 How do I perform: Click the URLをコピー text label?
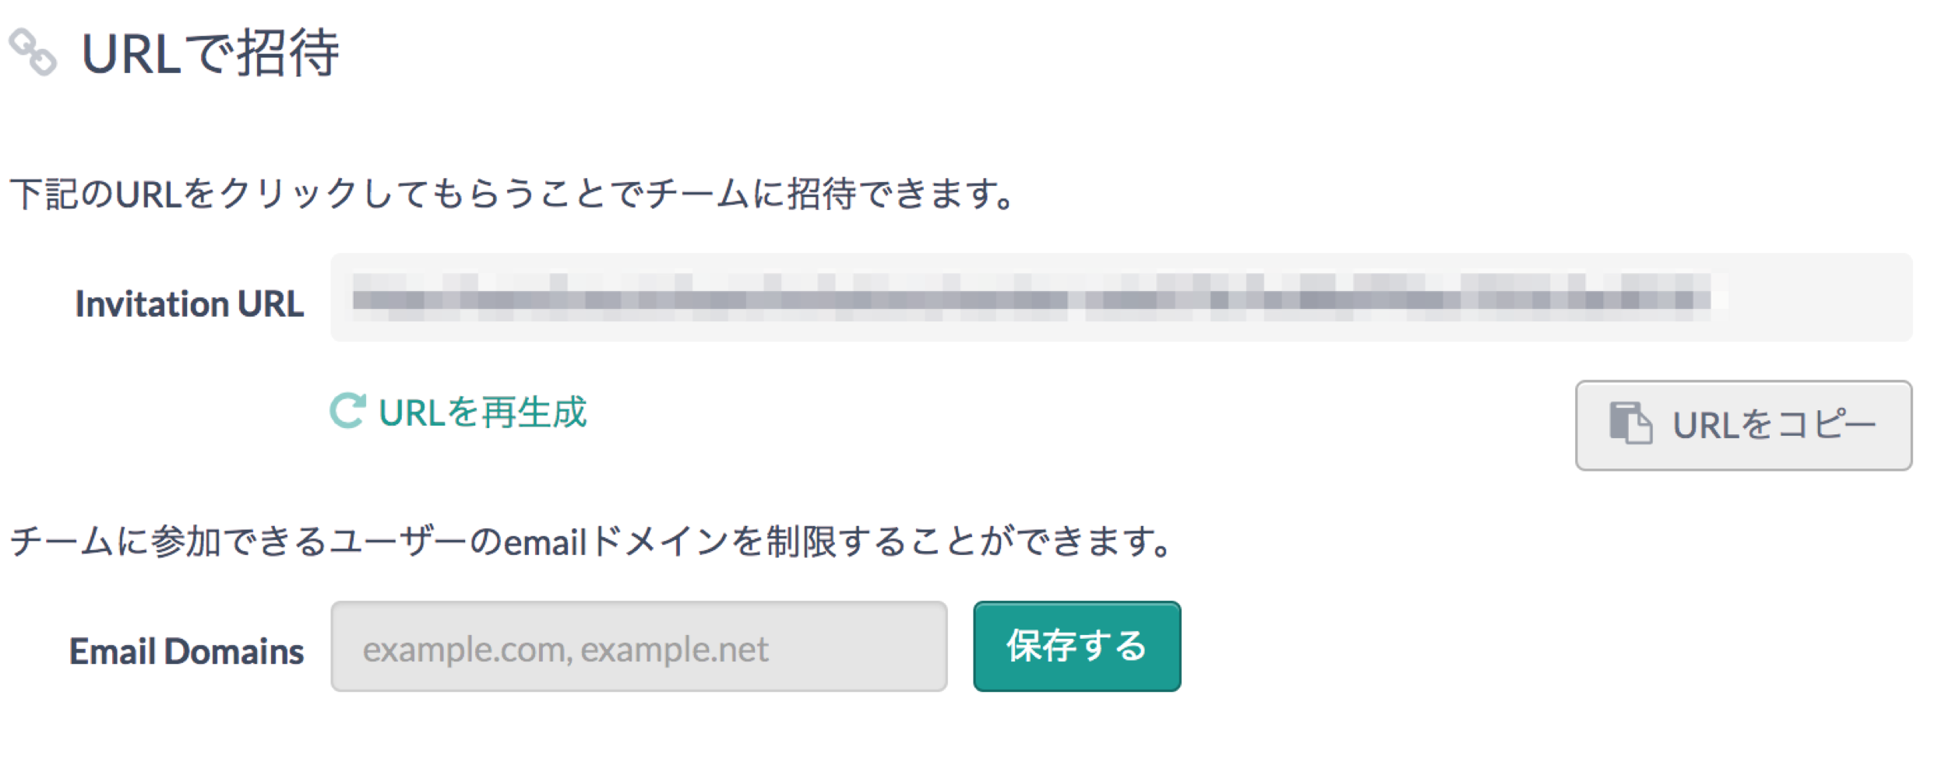[x=1774, y=426]
